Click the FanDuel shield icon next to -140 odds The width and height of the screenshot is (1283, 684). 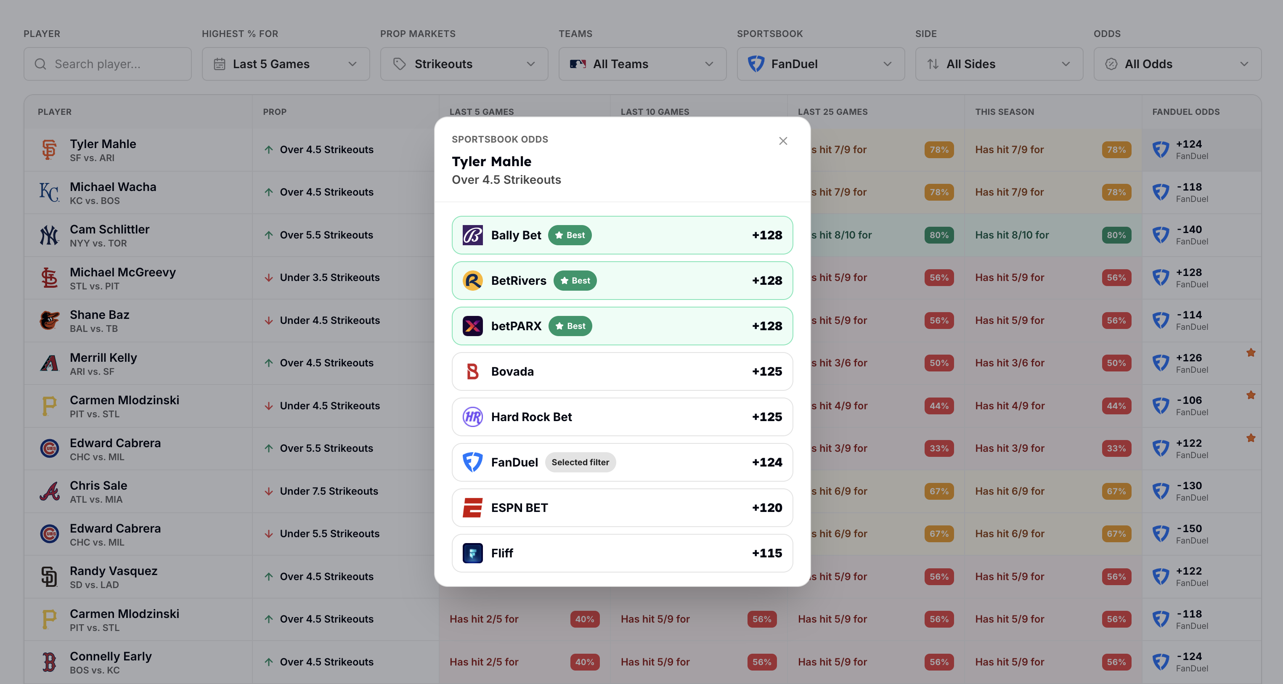point(1161,235)
